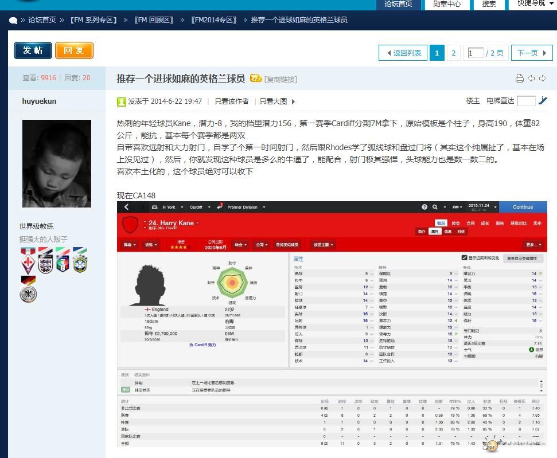Click the page number input field
Screen dimensions: 557x458
475,53
